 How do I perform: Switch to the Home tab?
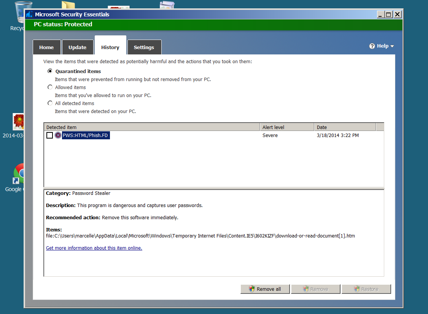point(46,47)
